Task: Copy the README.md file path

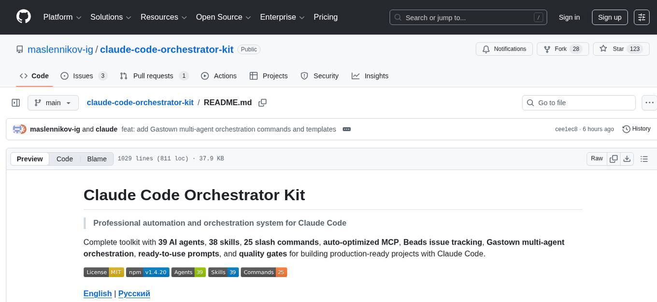Action: click(x=262, y=103)
